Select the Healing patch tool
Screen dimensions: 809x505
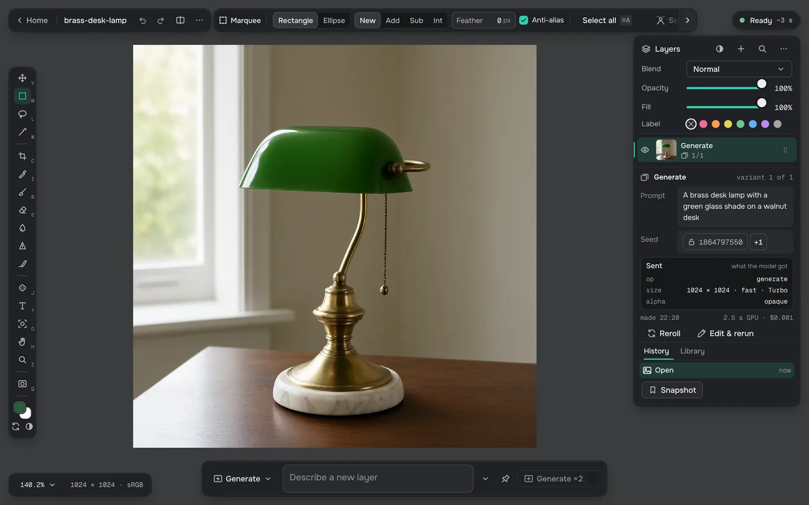(22, 288)
